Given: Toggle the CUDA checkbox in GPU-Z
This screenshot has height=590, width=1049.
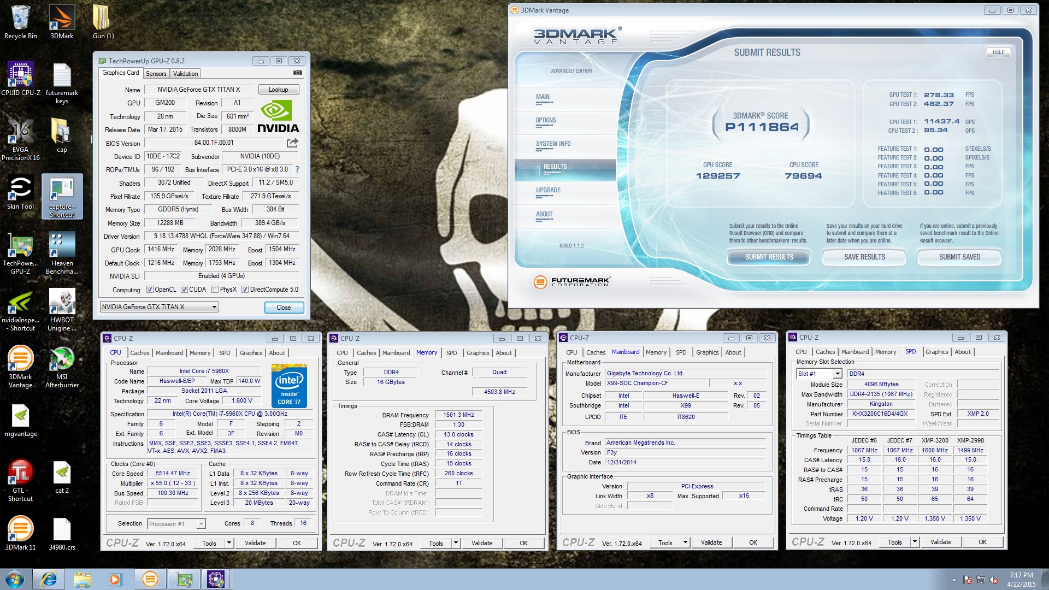Looking at the screenshot, I should click(184, 290).
